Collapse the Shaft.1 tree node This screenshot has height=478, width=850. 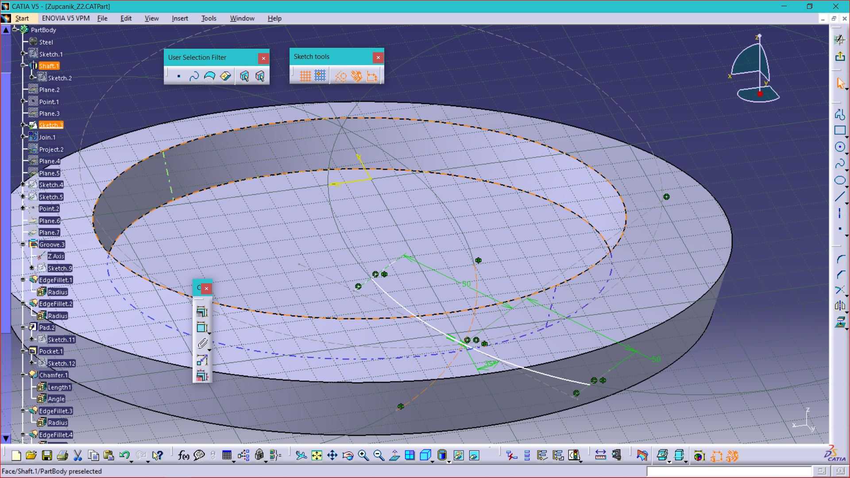(23, 66)
